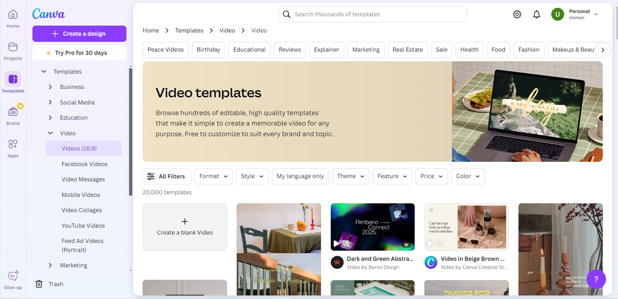Expand the Social Media category
Viewport: 618px width, 299px height.
(51, 102)
